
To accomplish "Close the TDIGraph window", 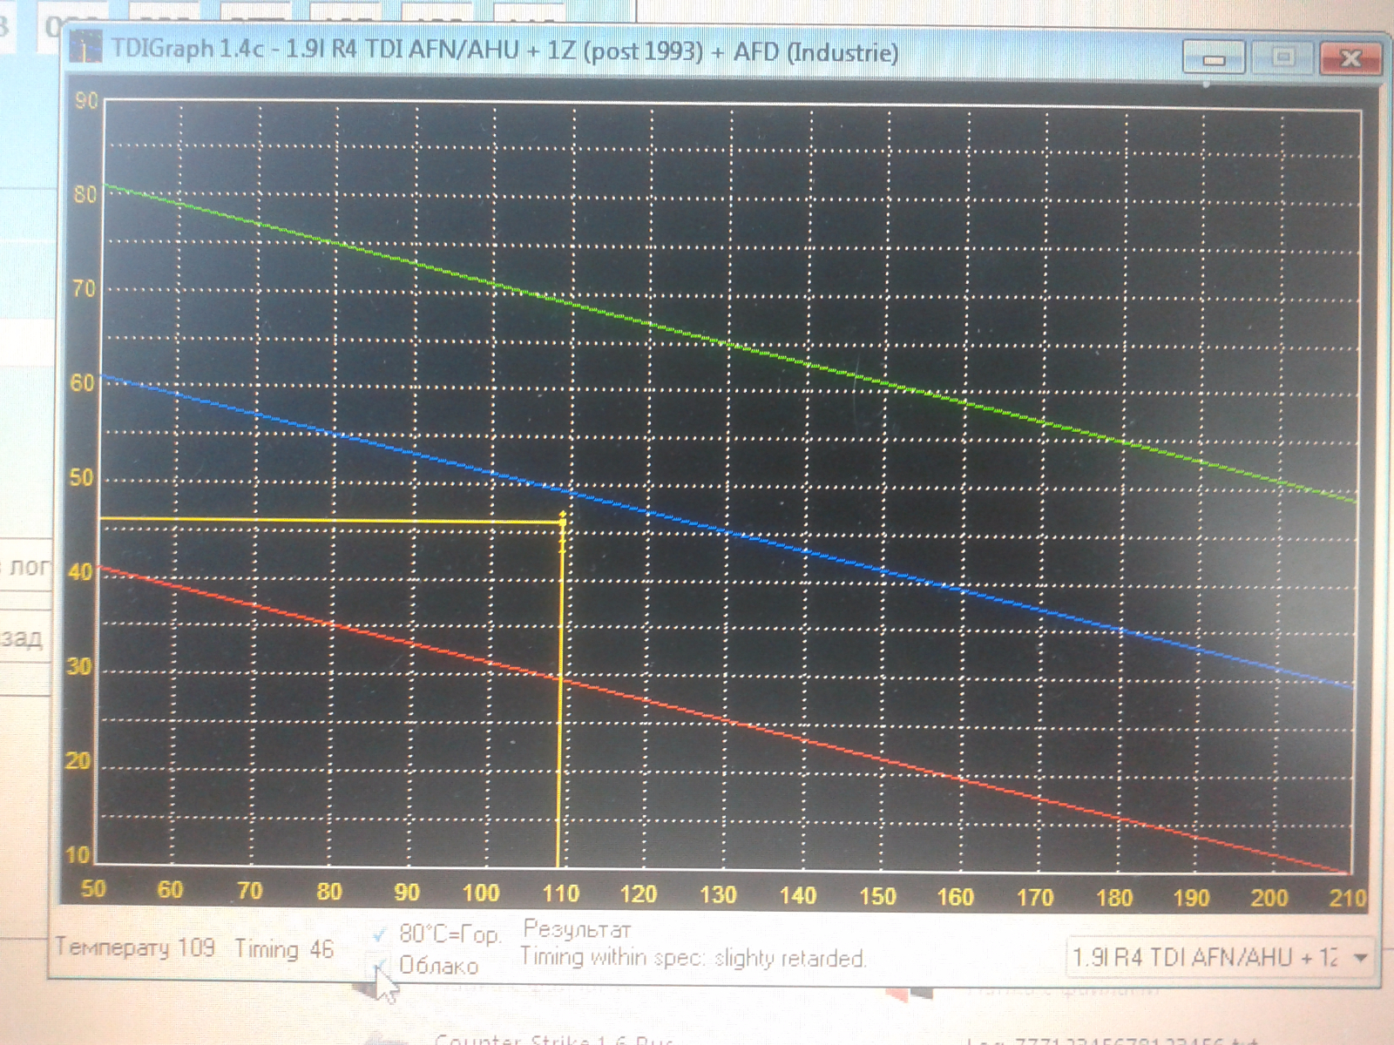I will [1350, 58].
